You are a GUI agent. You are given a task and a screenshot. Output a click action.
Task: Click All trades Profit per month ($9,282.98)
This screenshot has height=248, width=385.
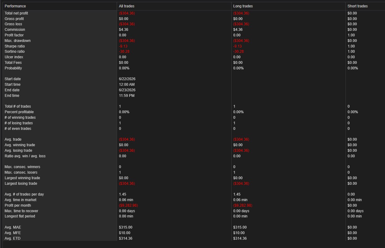point(128,205)
